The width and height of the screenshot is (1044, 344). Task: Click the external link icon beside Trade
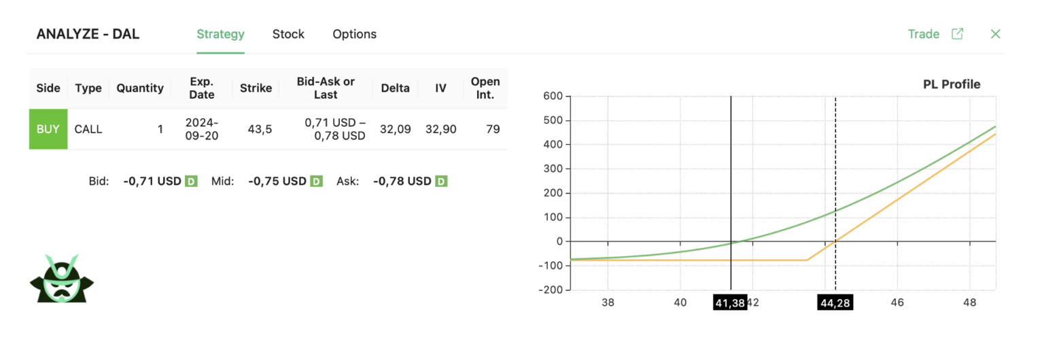coord(957,34)
